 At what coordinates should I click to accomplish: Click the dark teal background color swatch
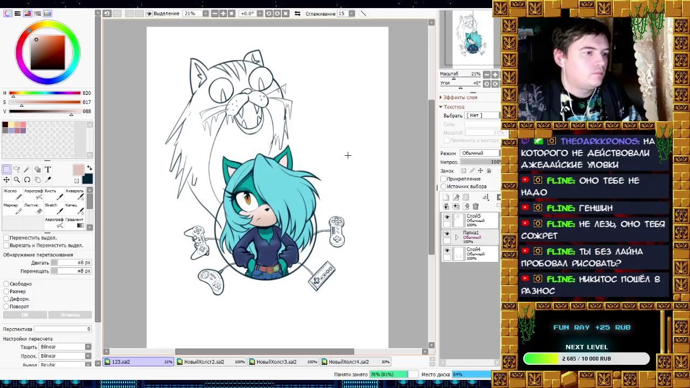pyautogui.click(x=87, y=179)
